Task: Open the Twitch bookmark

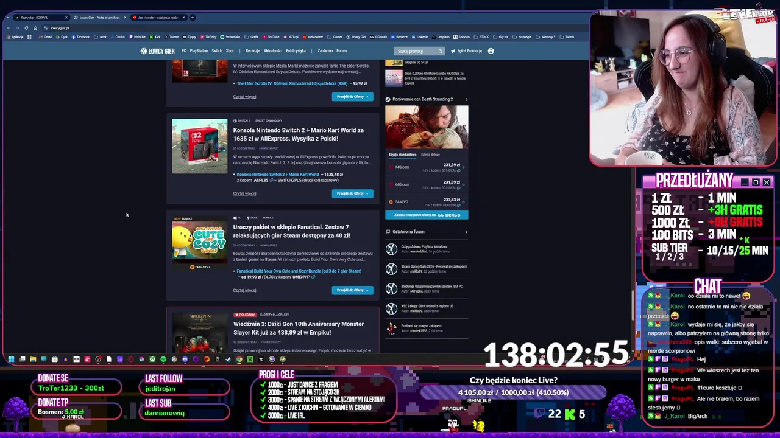Action: click(x=567, y=37)
